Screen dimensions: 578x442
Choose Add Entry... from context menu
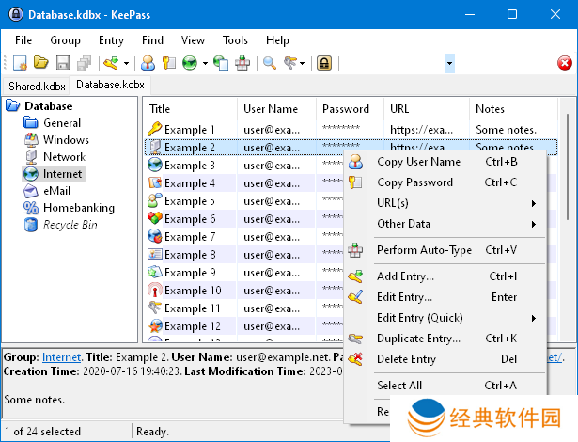click(x=445, y=276)
